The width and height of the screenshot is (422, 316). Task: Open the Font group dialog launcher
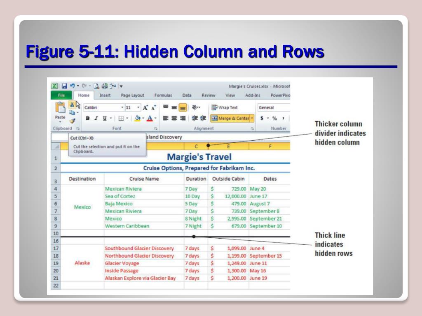(x=155, y=128)
